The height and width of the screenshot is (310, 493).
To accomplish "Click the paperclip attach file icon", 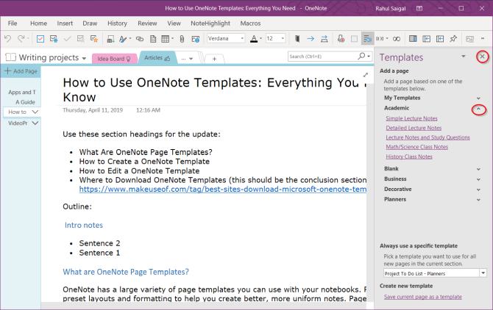I will 182,39.
